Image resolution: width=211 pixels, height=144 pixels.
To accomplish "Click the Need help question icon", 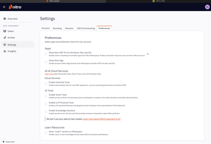I will click(3, 142).
